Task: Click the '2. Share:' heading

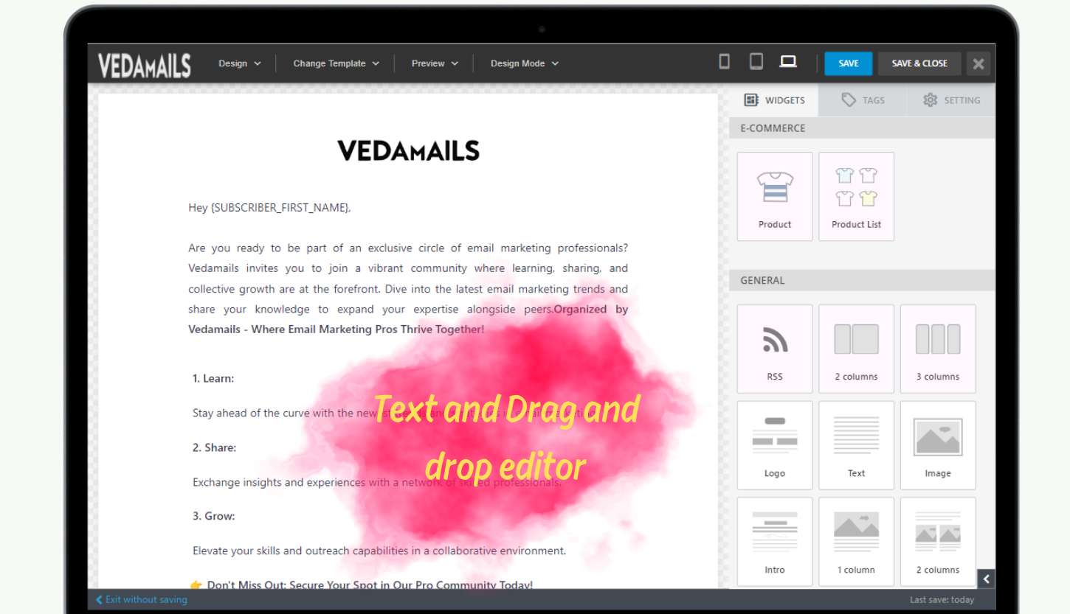Action: (x=214, y=447)
